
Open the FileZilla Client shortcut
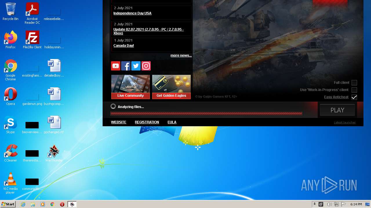click(32, 40)
